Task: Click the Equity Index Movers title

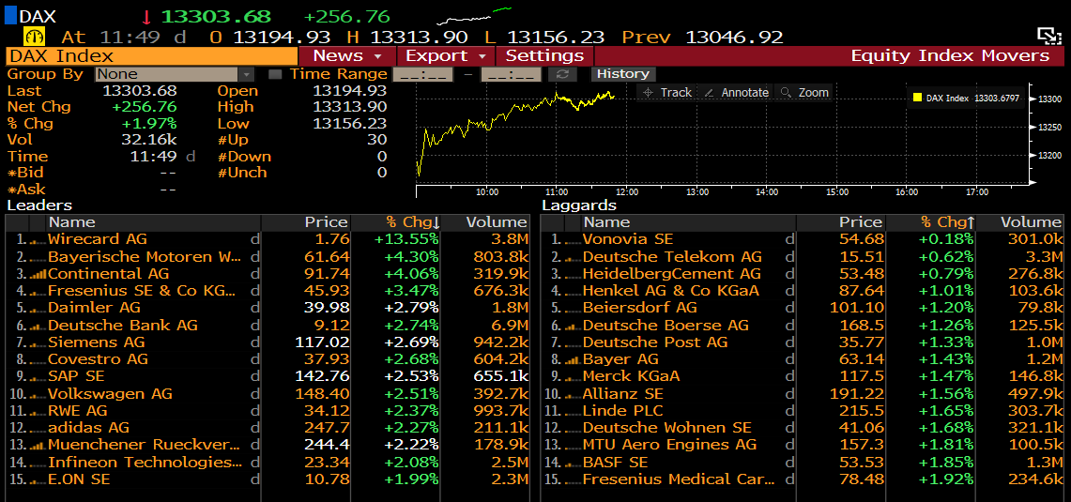Action: tap(950, 56)
